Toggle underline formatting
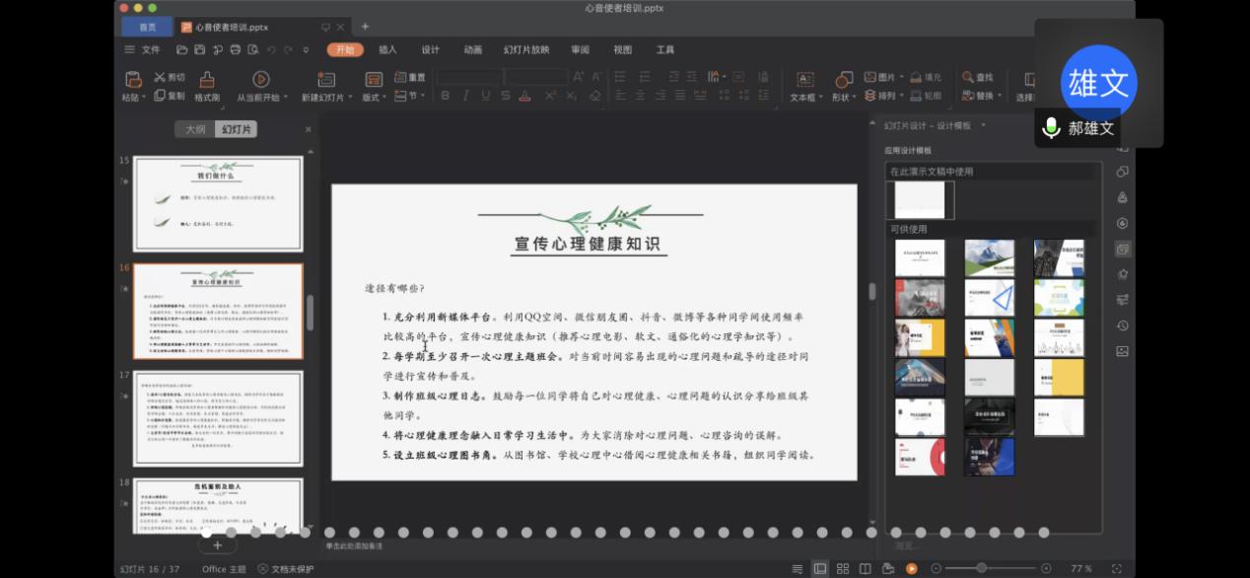The height and width of the screenshot is (578, 1250). pos(485,96)
